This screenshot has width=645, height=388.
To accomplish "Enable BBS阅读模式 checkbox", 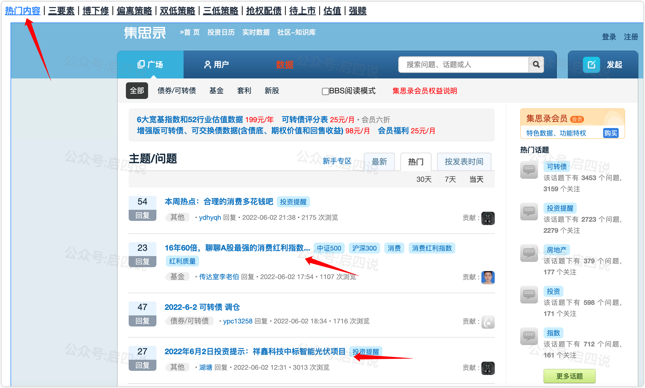I will click(x=325, y=91).
